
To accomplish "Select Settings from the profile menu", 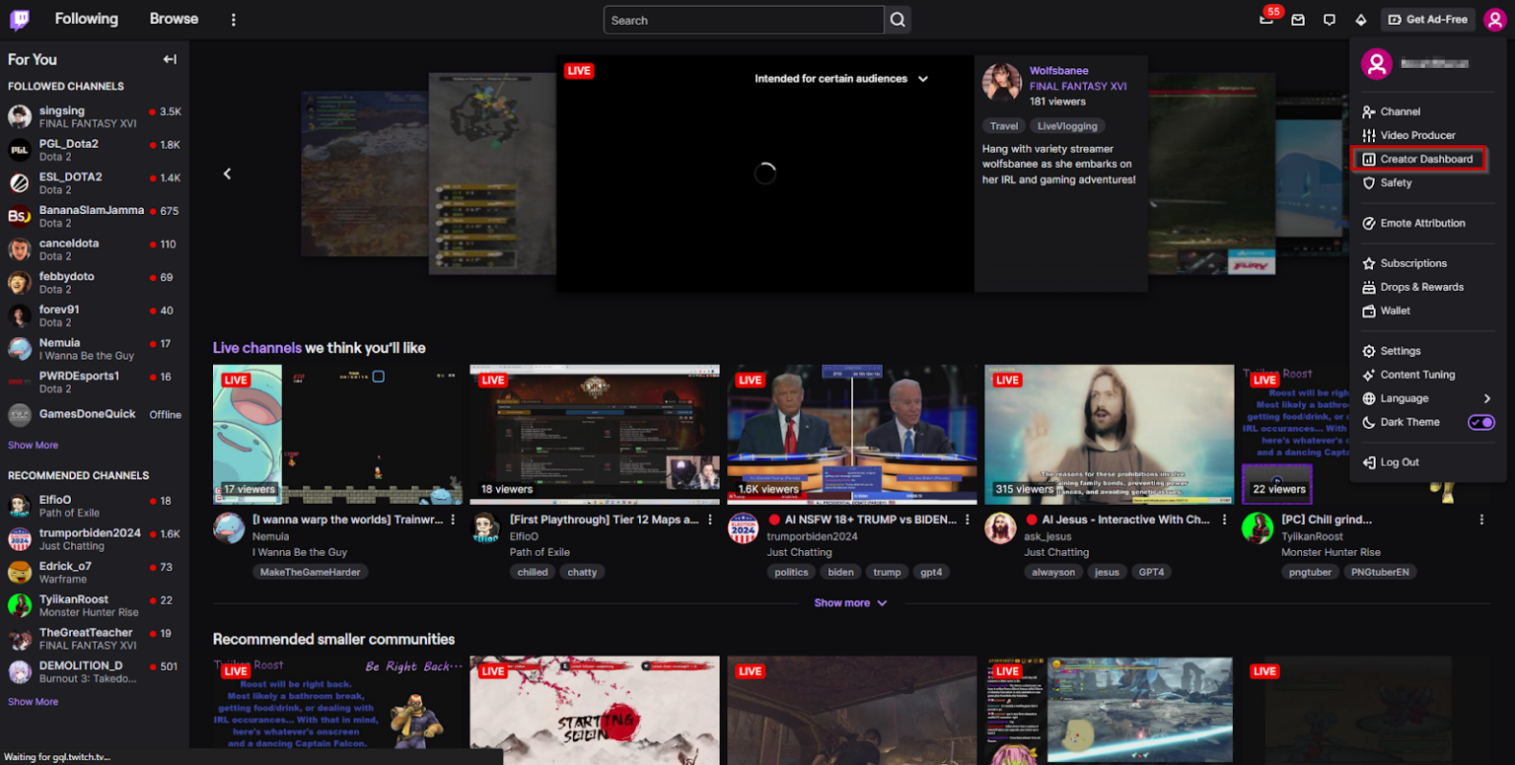I will click(x=1400, y=350).
